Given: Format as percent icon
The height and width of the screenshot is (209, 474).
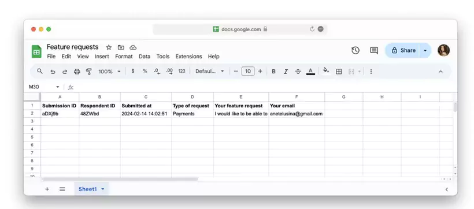Looking at the screenshot, I should click(145, 71).
